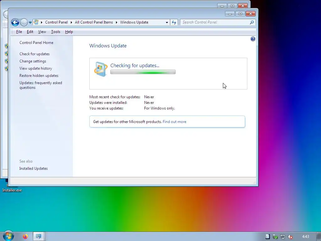Screen dimensions: 321x241
Task: Go to Control Panel Home
Action: pyautogui.click(x=36, y=43)
